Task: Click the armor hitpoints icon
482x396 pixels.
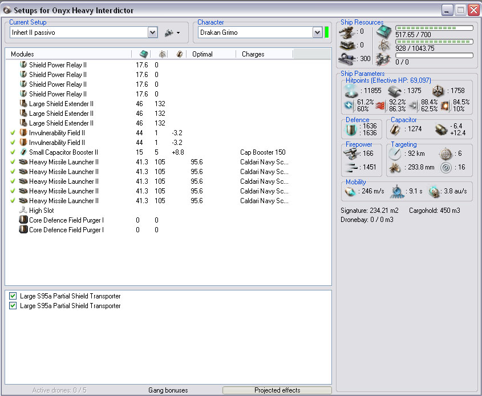Action: click(394, 91)
